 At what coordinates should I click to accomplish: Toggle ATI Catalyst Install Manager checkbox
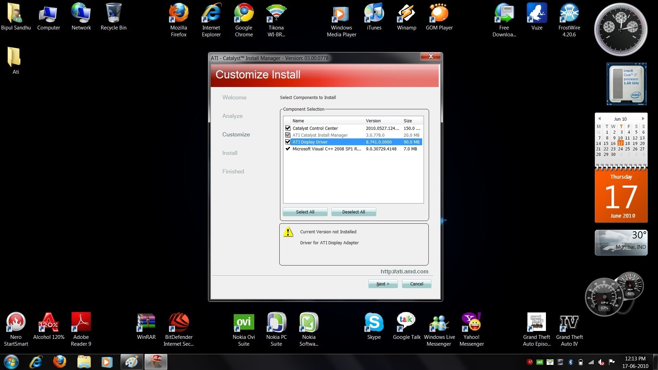tap(288, 135)
